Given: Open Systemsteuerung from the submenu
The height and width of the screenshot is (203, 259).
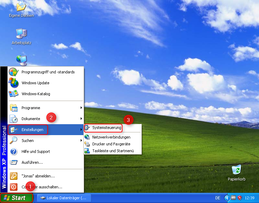Looking at the screenshot, I should click(x=113, y=128).
